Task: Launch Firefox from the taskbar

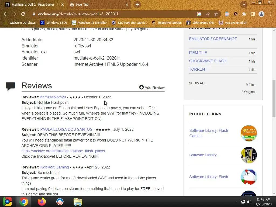Action: click(42, 202)
